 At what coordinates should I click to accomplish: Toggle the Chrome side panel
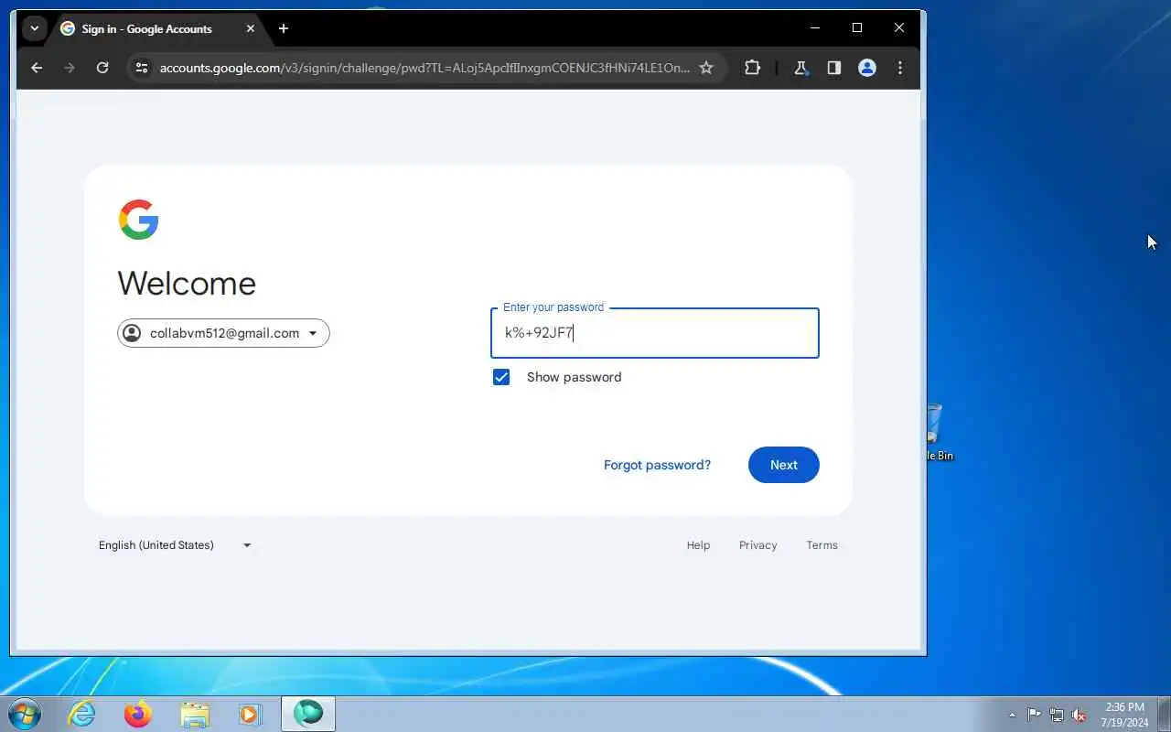point(833,68)
